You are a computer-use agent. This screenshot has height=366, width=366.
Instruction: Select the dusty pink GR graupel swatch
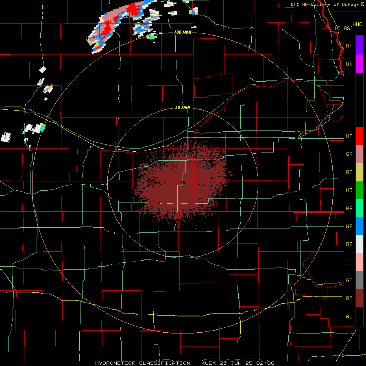359,154
